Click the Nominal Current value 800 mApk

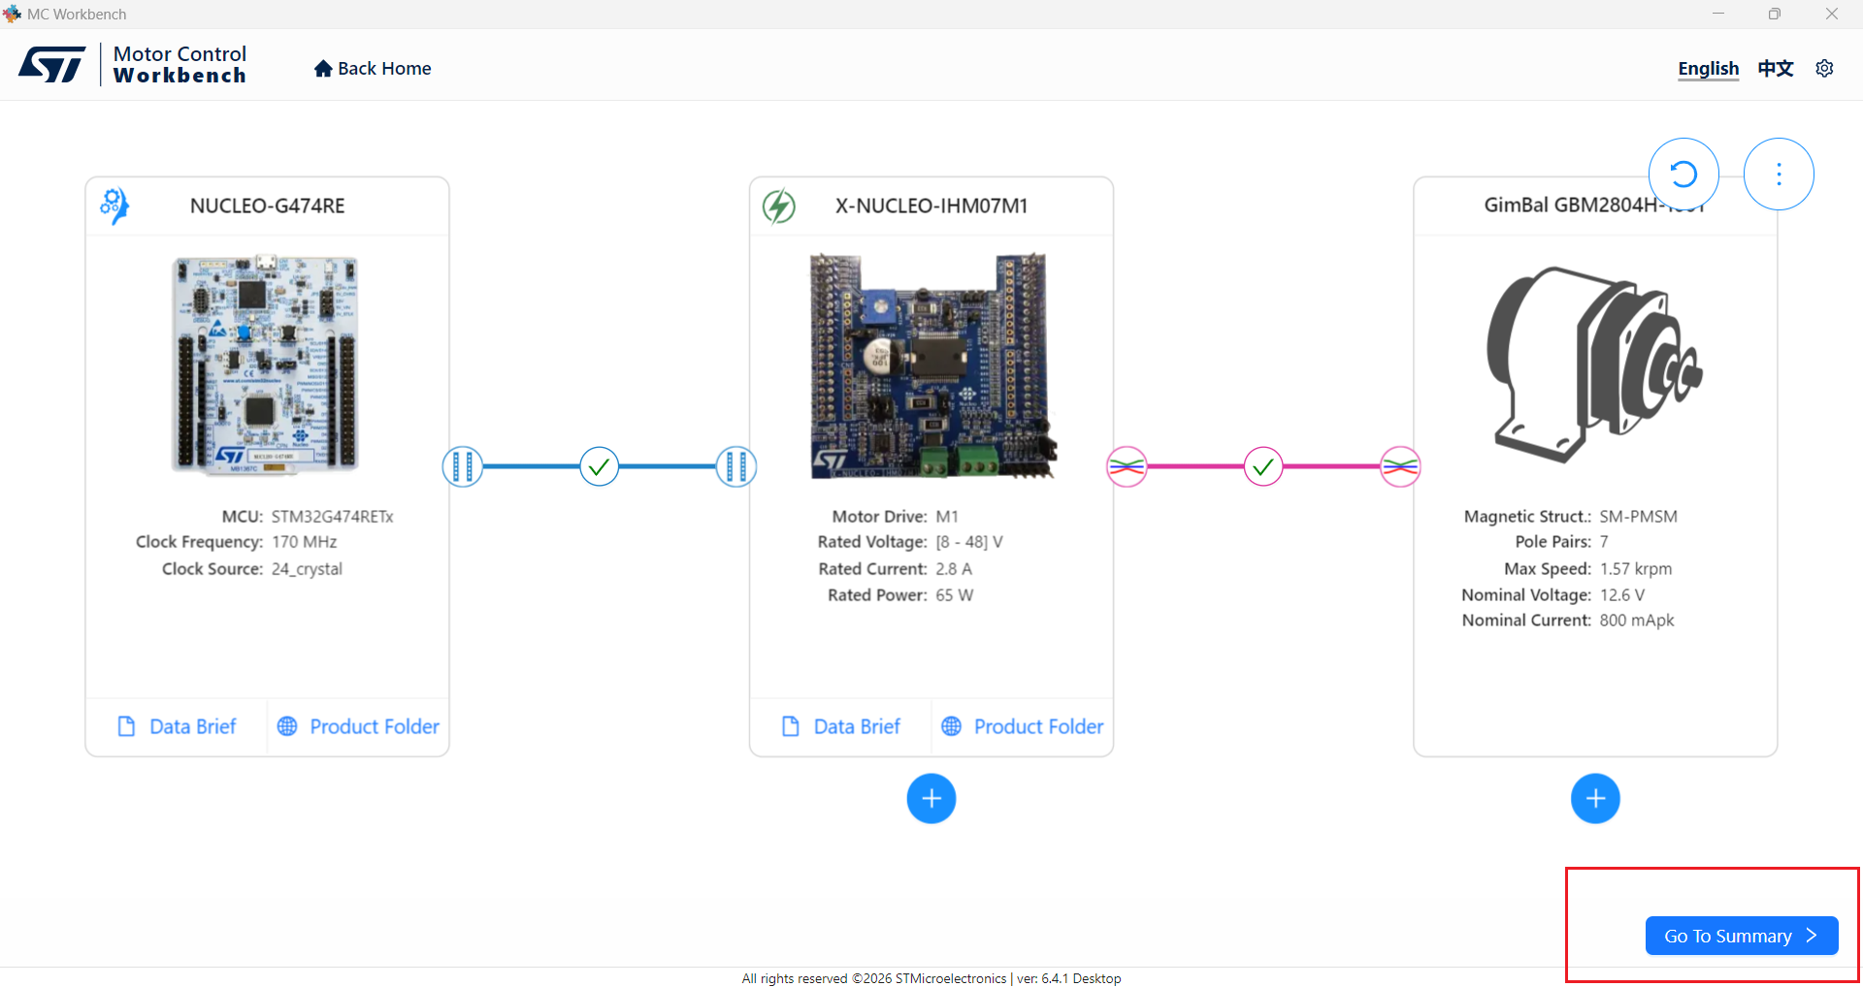click(1637, 621)
